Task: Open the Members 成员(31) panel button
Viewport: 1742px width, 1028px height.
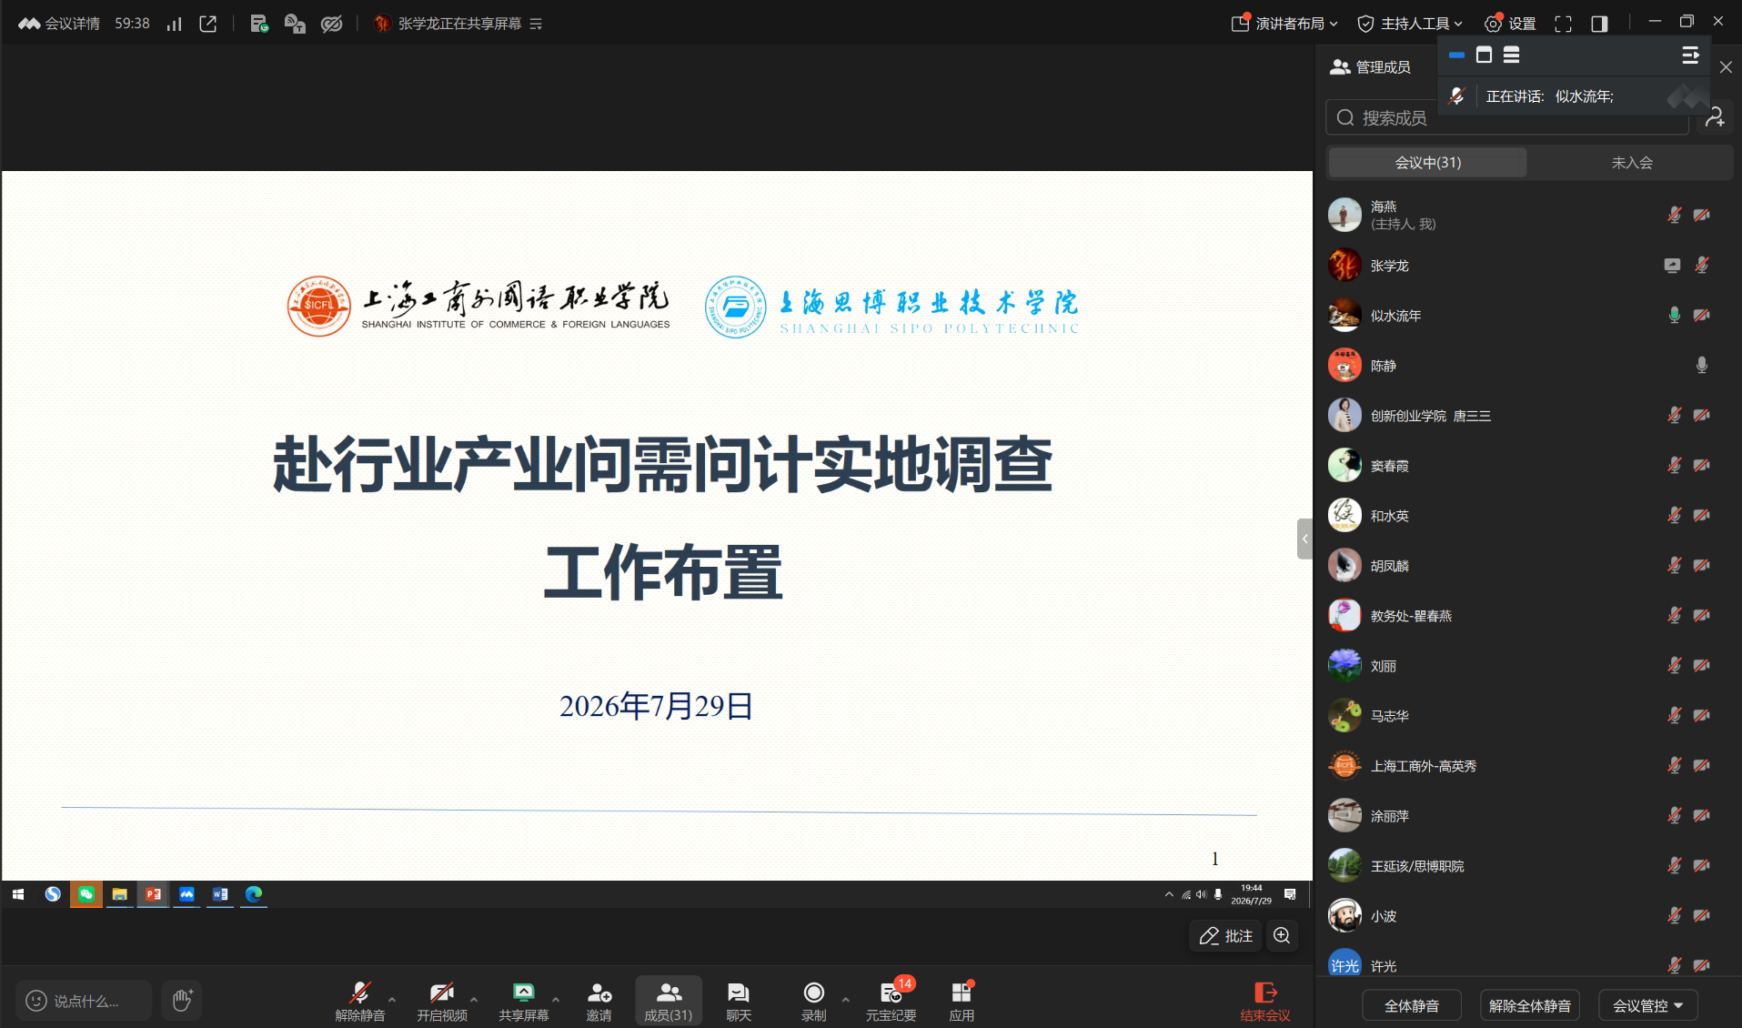Action: click(669, 1000)
